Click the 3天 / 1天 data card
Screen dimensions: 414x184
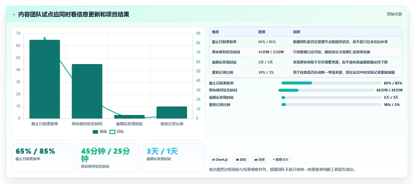(x=174, y=158)
